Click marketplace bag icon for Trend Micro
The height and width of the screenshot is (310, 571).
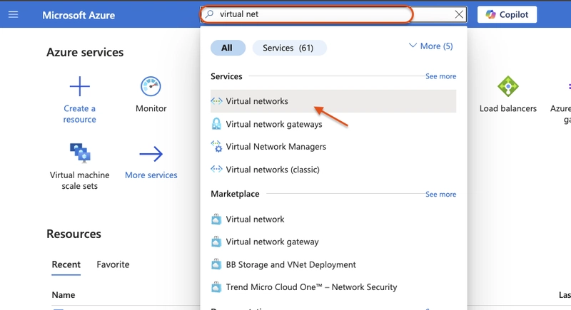(216, 287)
